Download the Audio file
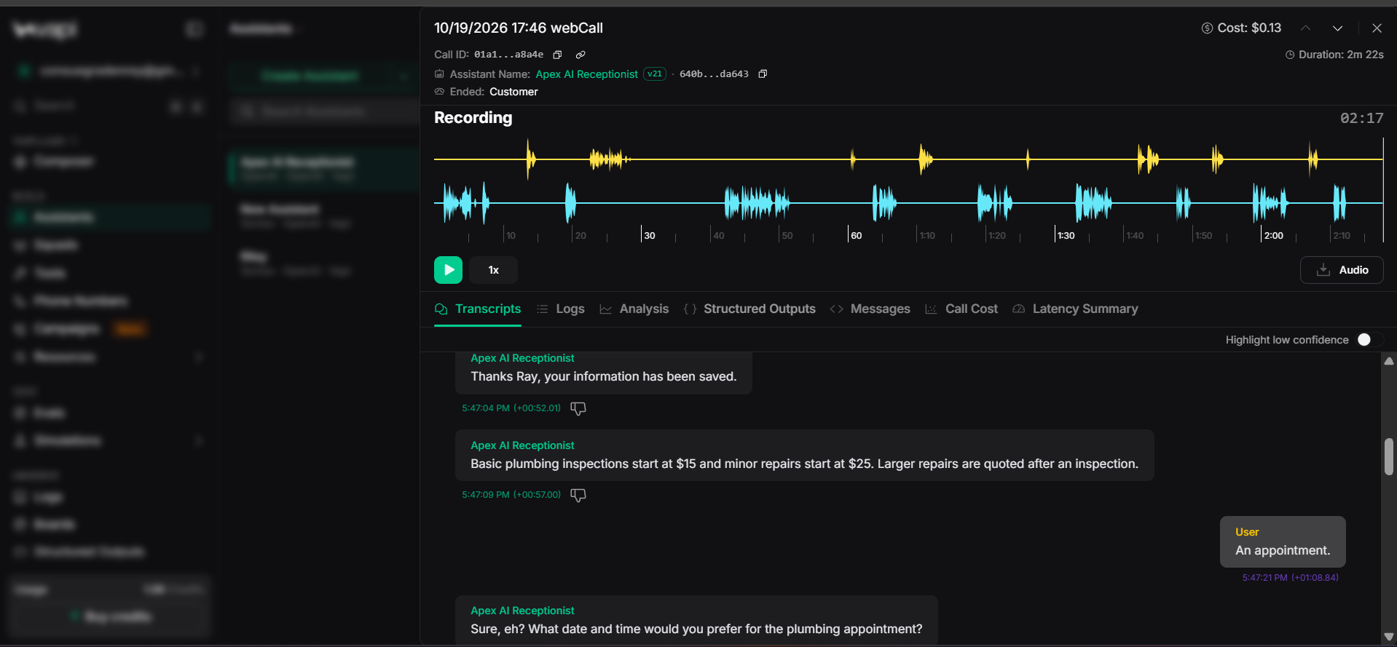Viewport: 1397px width, 647px height. [1342, 270]
